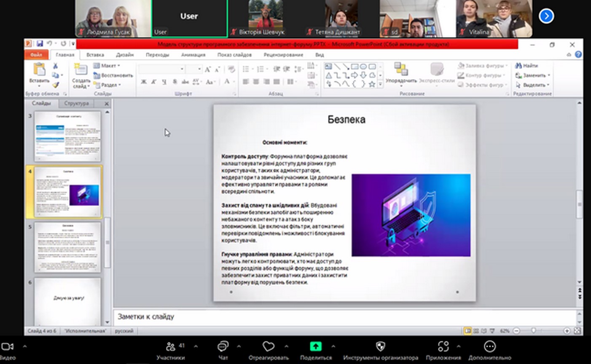Click the Create Slide icon
The width and height of the screenshot is (591, 364).
[x=81, y=70]
